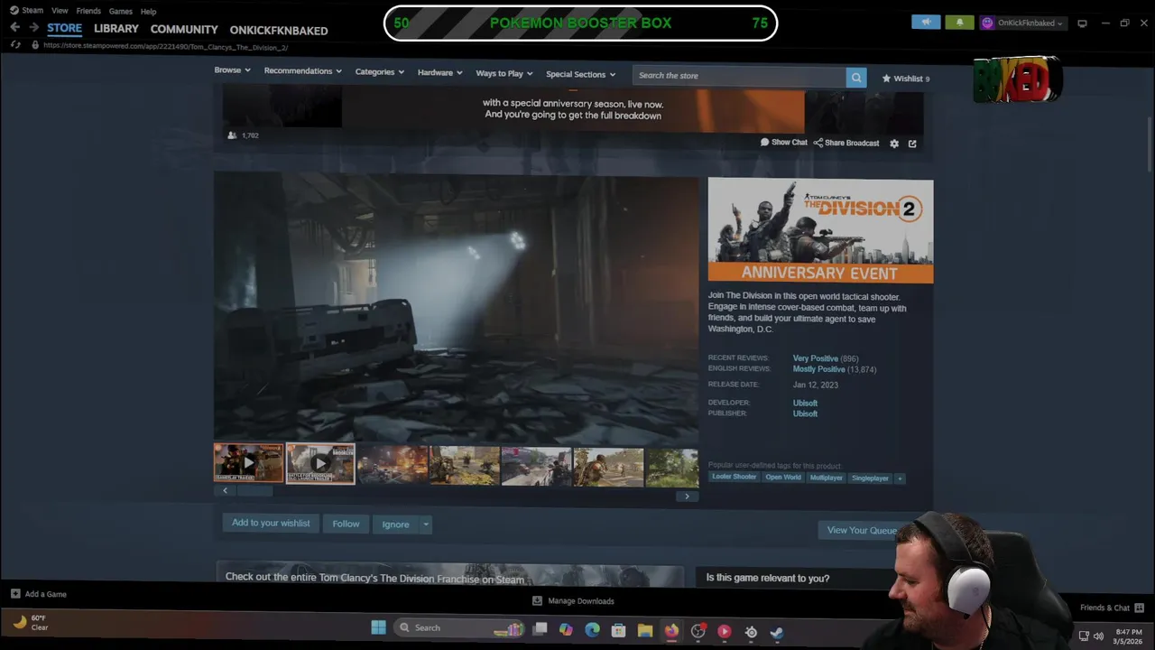Go forward with the Steam forward arrow
Image resolution: width=1155 pixels, height=650 pixels.
(x=33, y=28)
